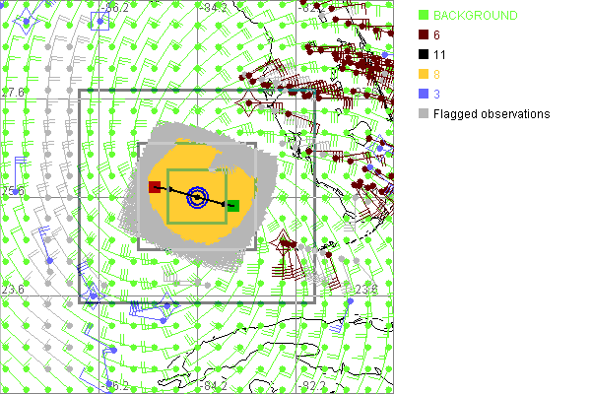Click the 27.6 latitude label
This screenshot has height=394, width=591.
point(12,93)
